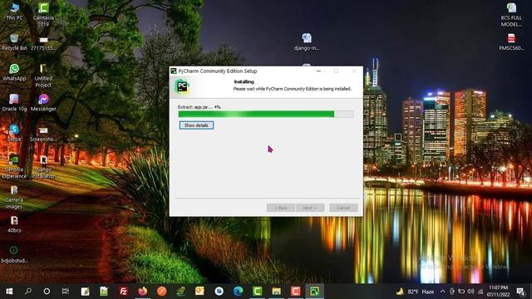Select the Recycle Bin desktop icon
This screenshot has height=299, width=532.
[14, 42]
